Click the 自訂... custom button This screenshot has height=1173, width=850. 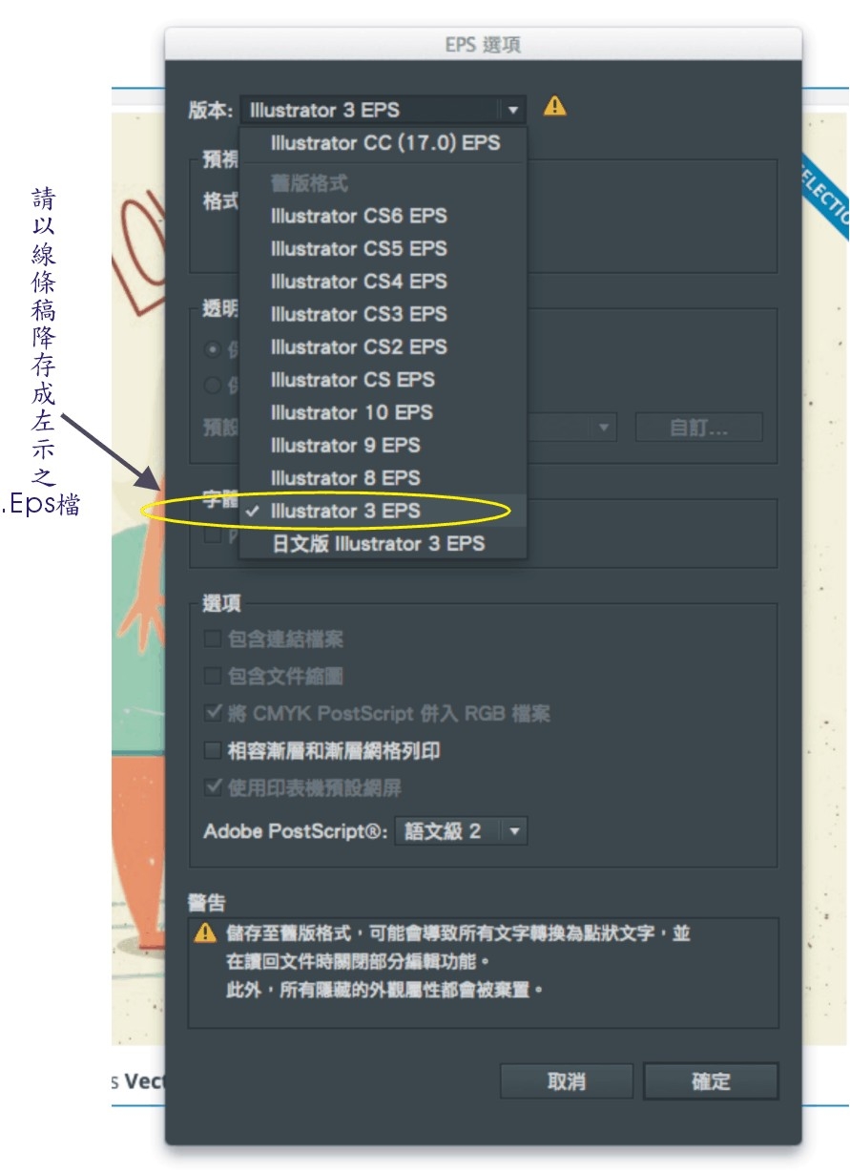click(699, 427)
